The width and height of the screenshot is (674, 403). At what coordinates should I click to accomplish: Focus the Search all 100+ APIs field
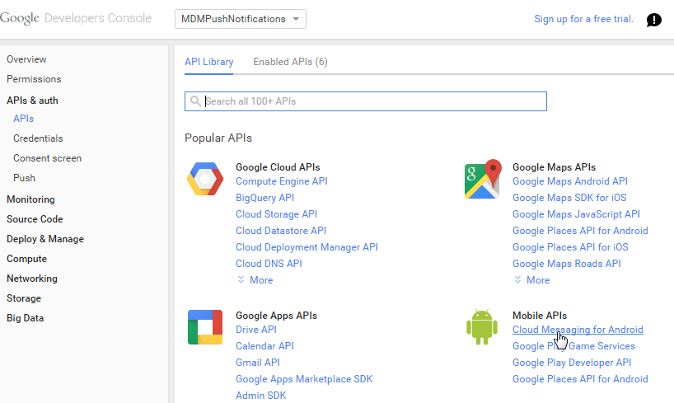coord(366,101)
